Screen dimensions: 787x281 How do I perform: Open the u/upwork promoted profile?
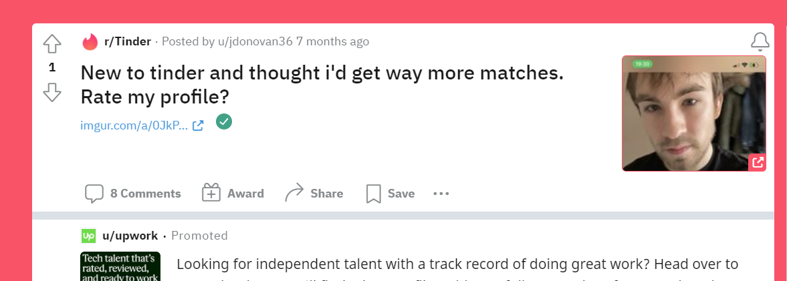click(130, 236)
